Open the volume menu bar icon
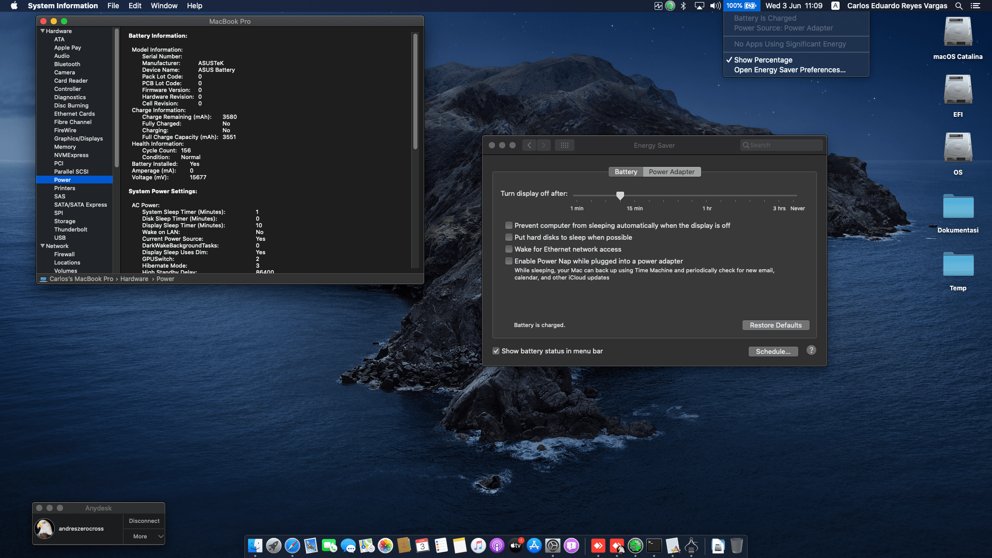 (x=715, y=6)
